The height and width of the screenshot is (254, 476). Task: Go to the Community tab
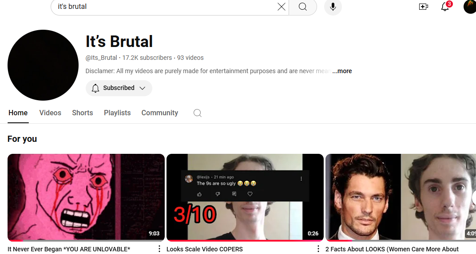(x=159, y=113)
